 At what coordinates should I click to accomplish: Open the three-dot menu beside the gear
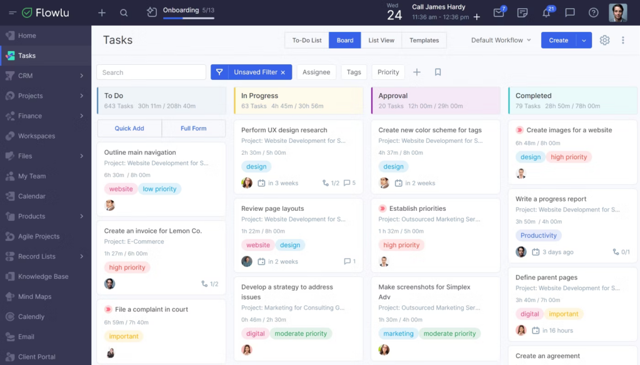622,40
